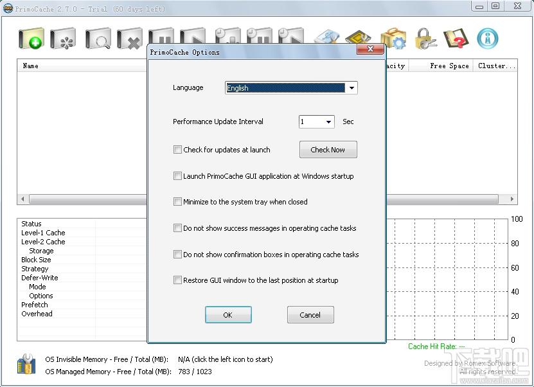Click the PrimoCache title bar app icon

8,8
